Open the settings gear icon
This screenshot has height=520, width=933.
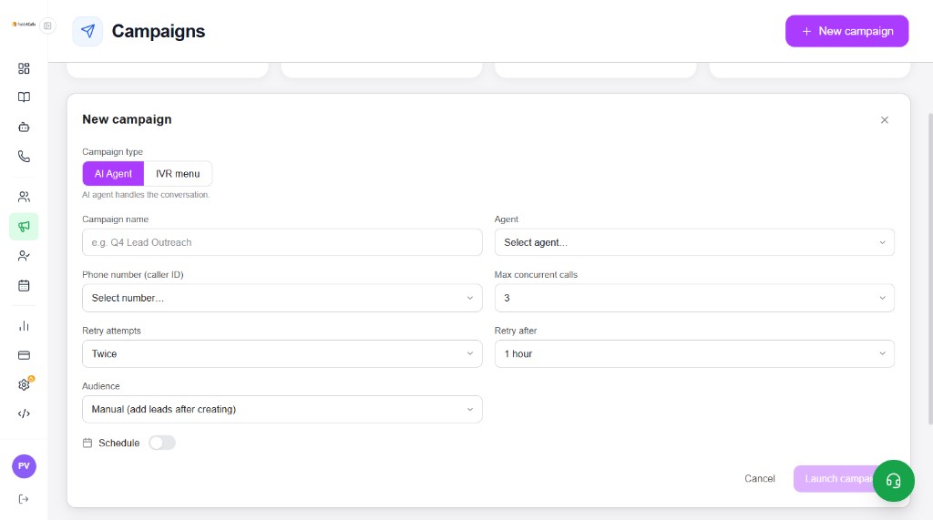click(x=24, y=384)
